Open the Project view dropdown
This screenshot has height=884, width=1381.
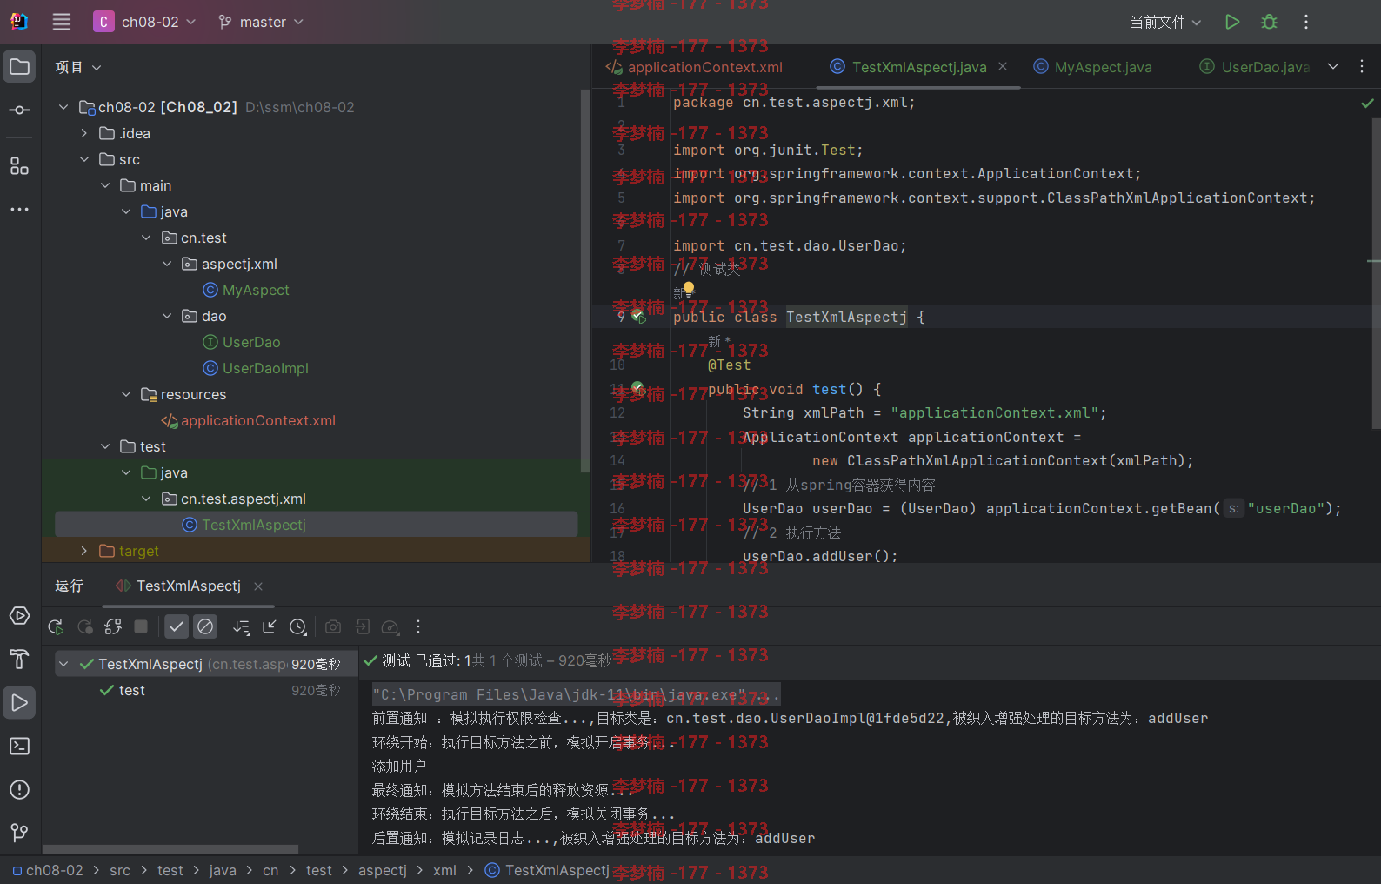(78, 67)
